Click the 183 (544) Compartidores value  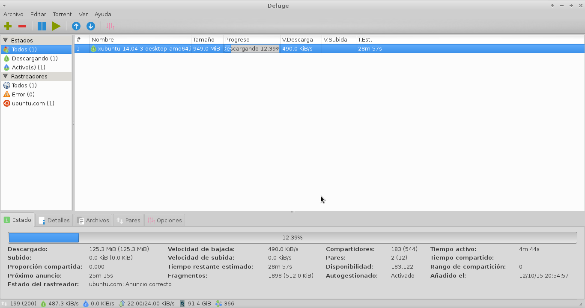(404, 249)
